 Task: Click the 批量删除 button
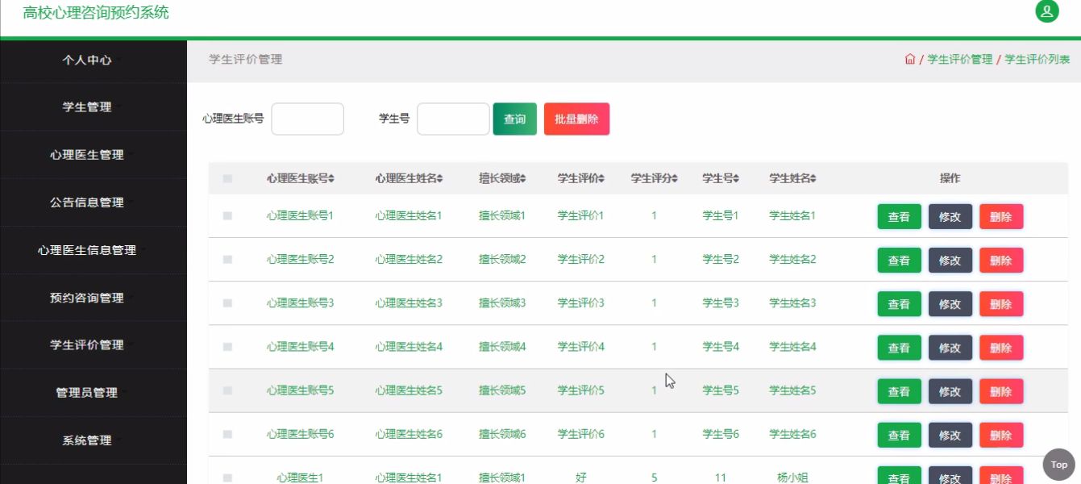point(576,119)
